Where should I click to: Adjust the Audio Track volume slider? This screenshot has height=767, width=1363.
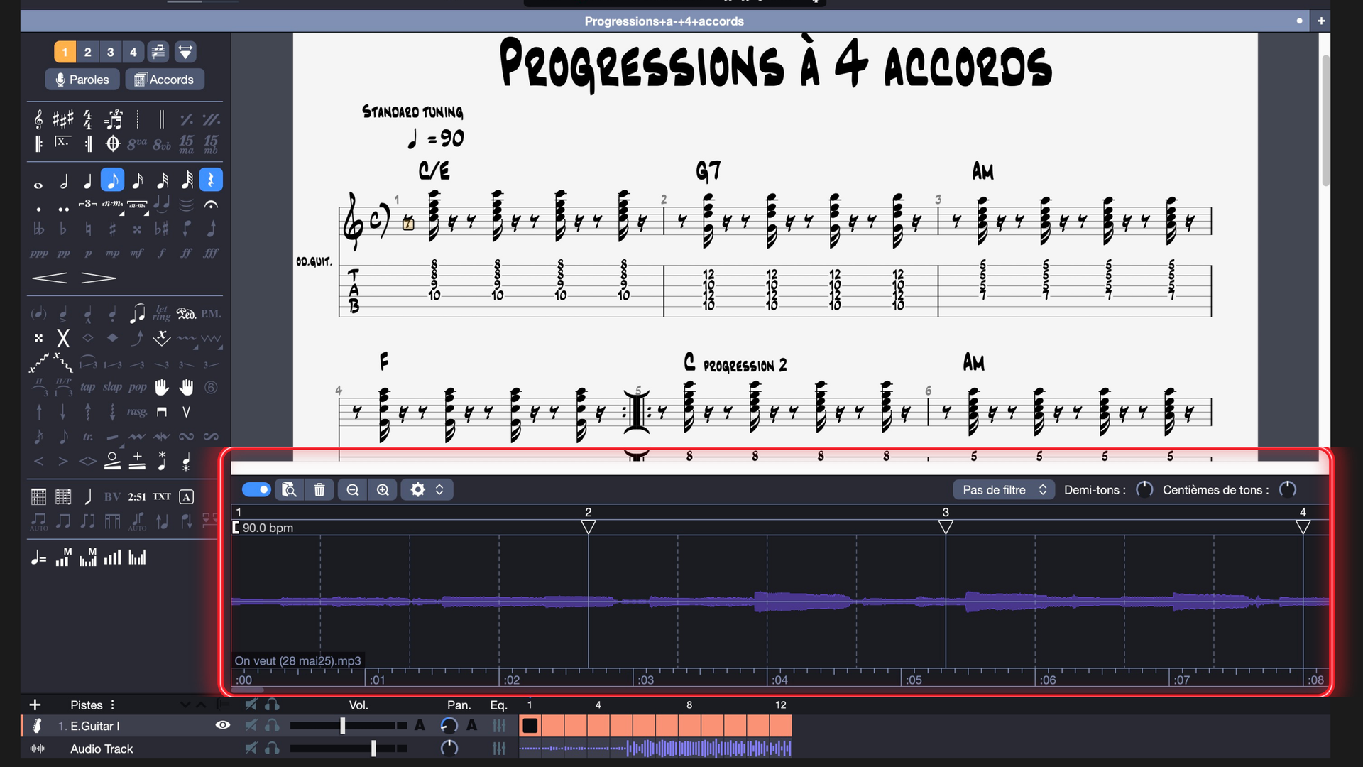373,749
